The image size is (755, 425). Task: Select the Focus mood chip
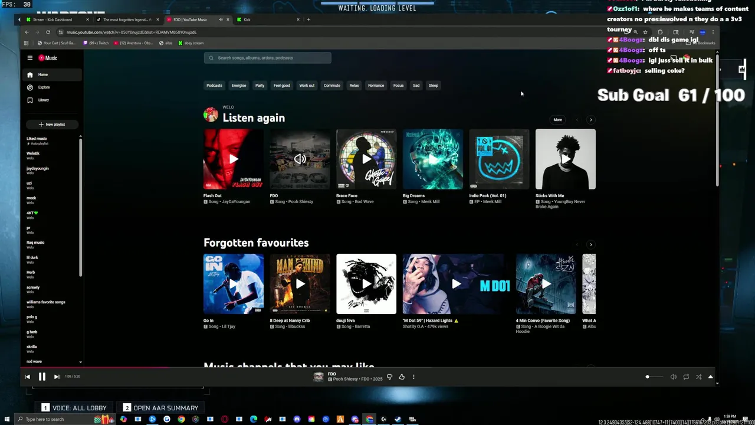pyautogui.click(x=399, y=86)
